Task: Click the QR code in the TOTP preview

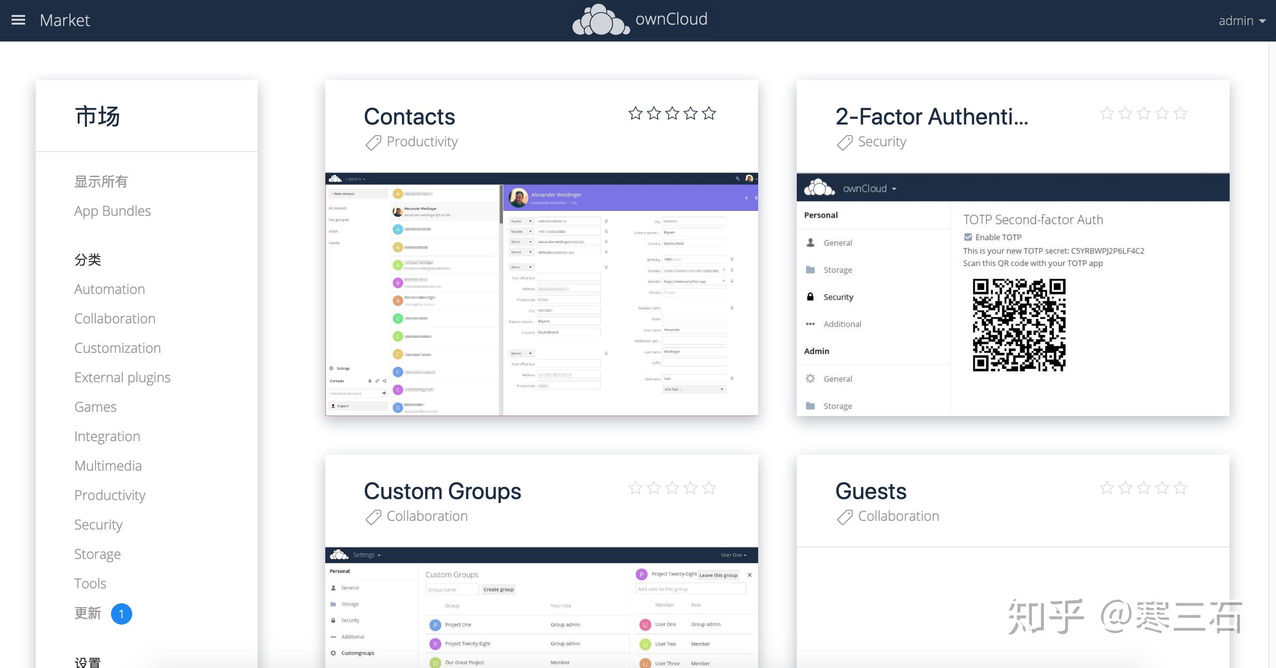Action: [x=1019, y=325]
